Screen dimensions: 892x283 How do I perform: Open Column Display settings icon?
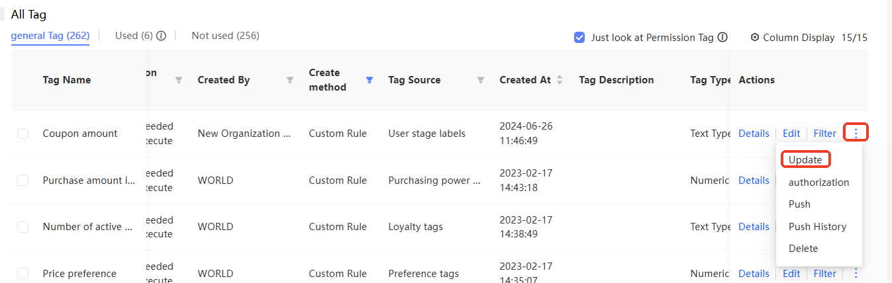[754, 38]
